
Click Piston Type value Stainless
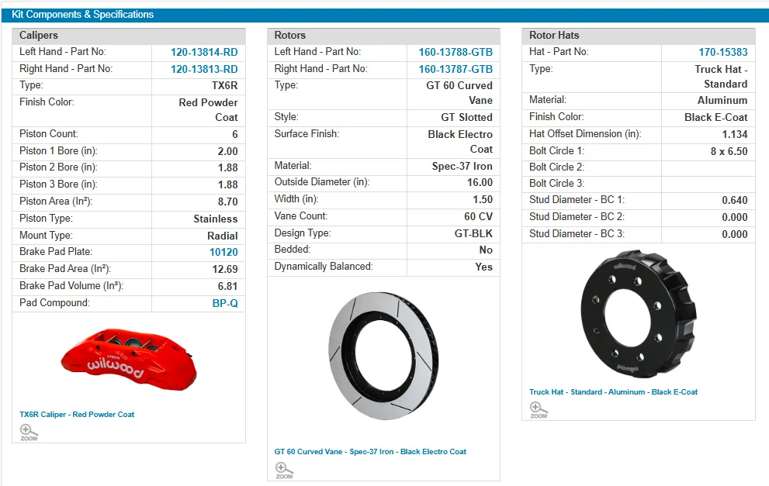pos(216,219)
